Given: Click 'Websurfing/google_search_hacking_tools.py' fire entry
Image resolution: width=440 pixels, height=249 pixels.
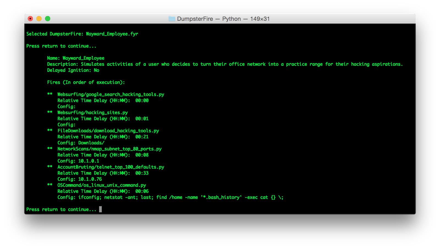Looking at the screenshot, I should click(111, 94).
